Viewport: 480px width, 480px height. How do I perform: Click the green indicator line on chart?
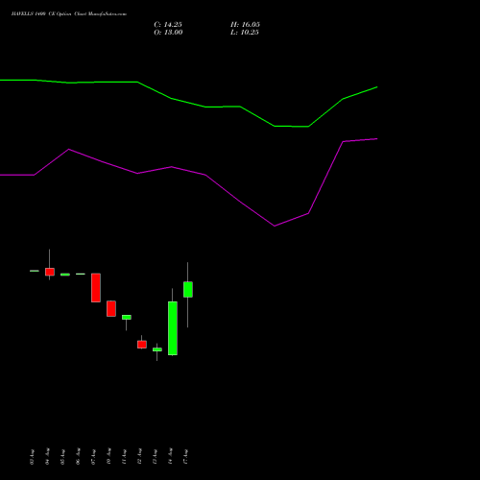point(189,103)
